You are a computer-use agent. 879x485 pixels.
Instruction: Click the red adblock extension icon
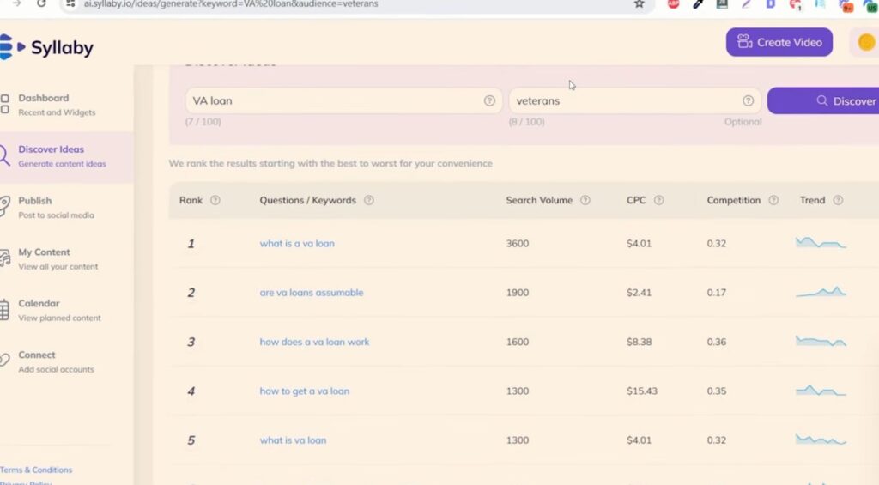pos(674,4)
